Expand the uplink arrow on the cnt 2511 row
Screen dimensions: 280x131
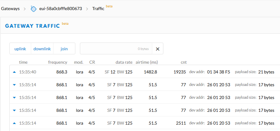point(14,123)
